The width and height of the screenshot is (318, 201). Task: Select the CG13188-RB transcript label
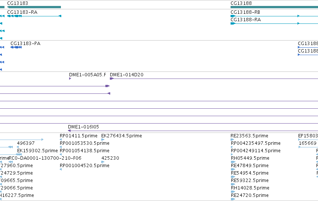coord(246,12)
